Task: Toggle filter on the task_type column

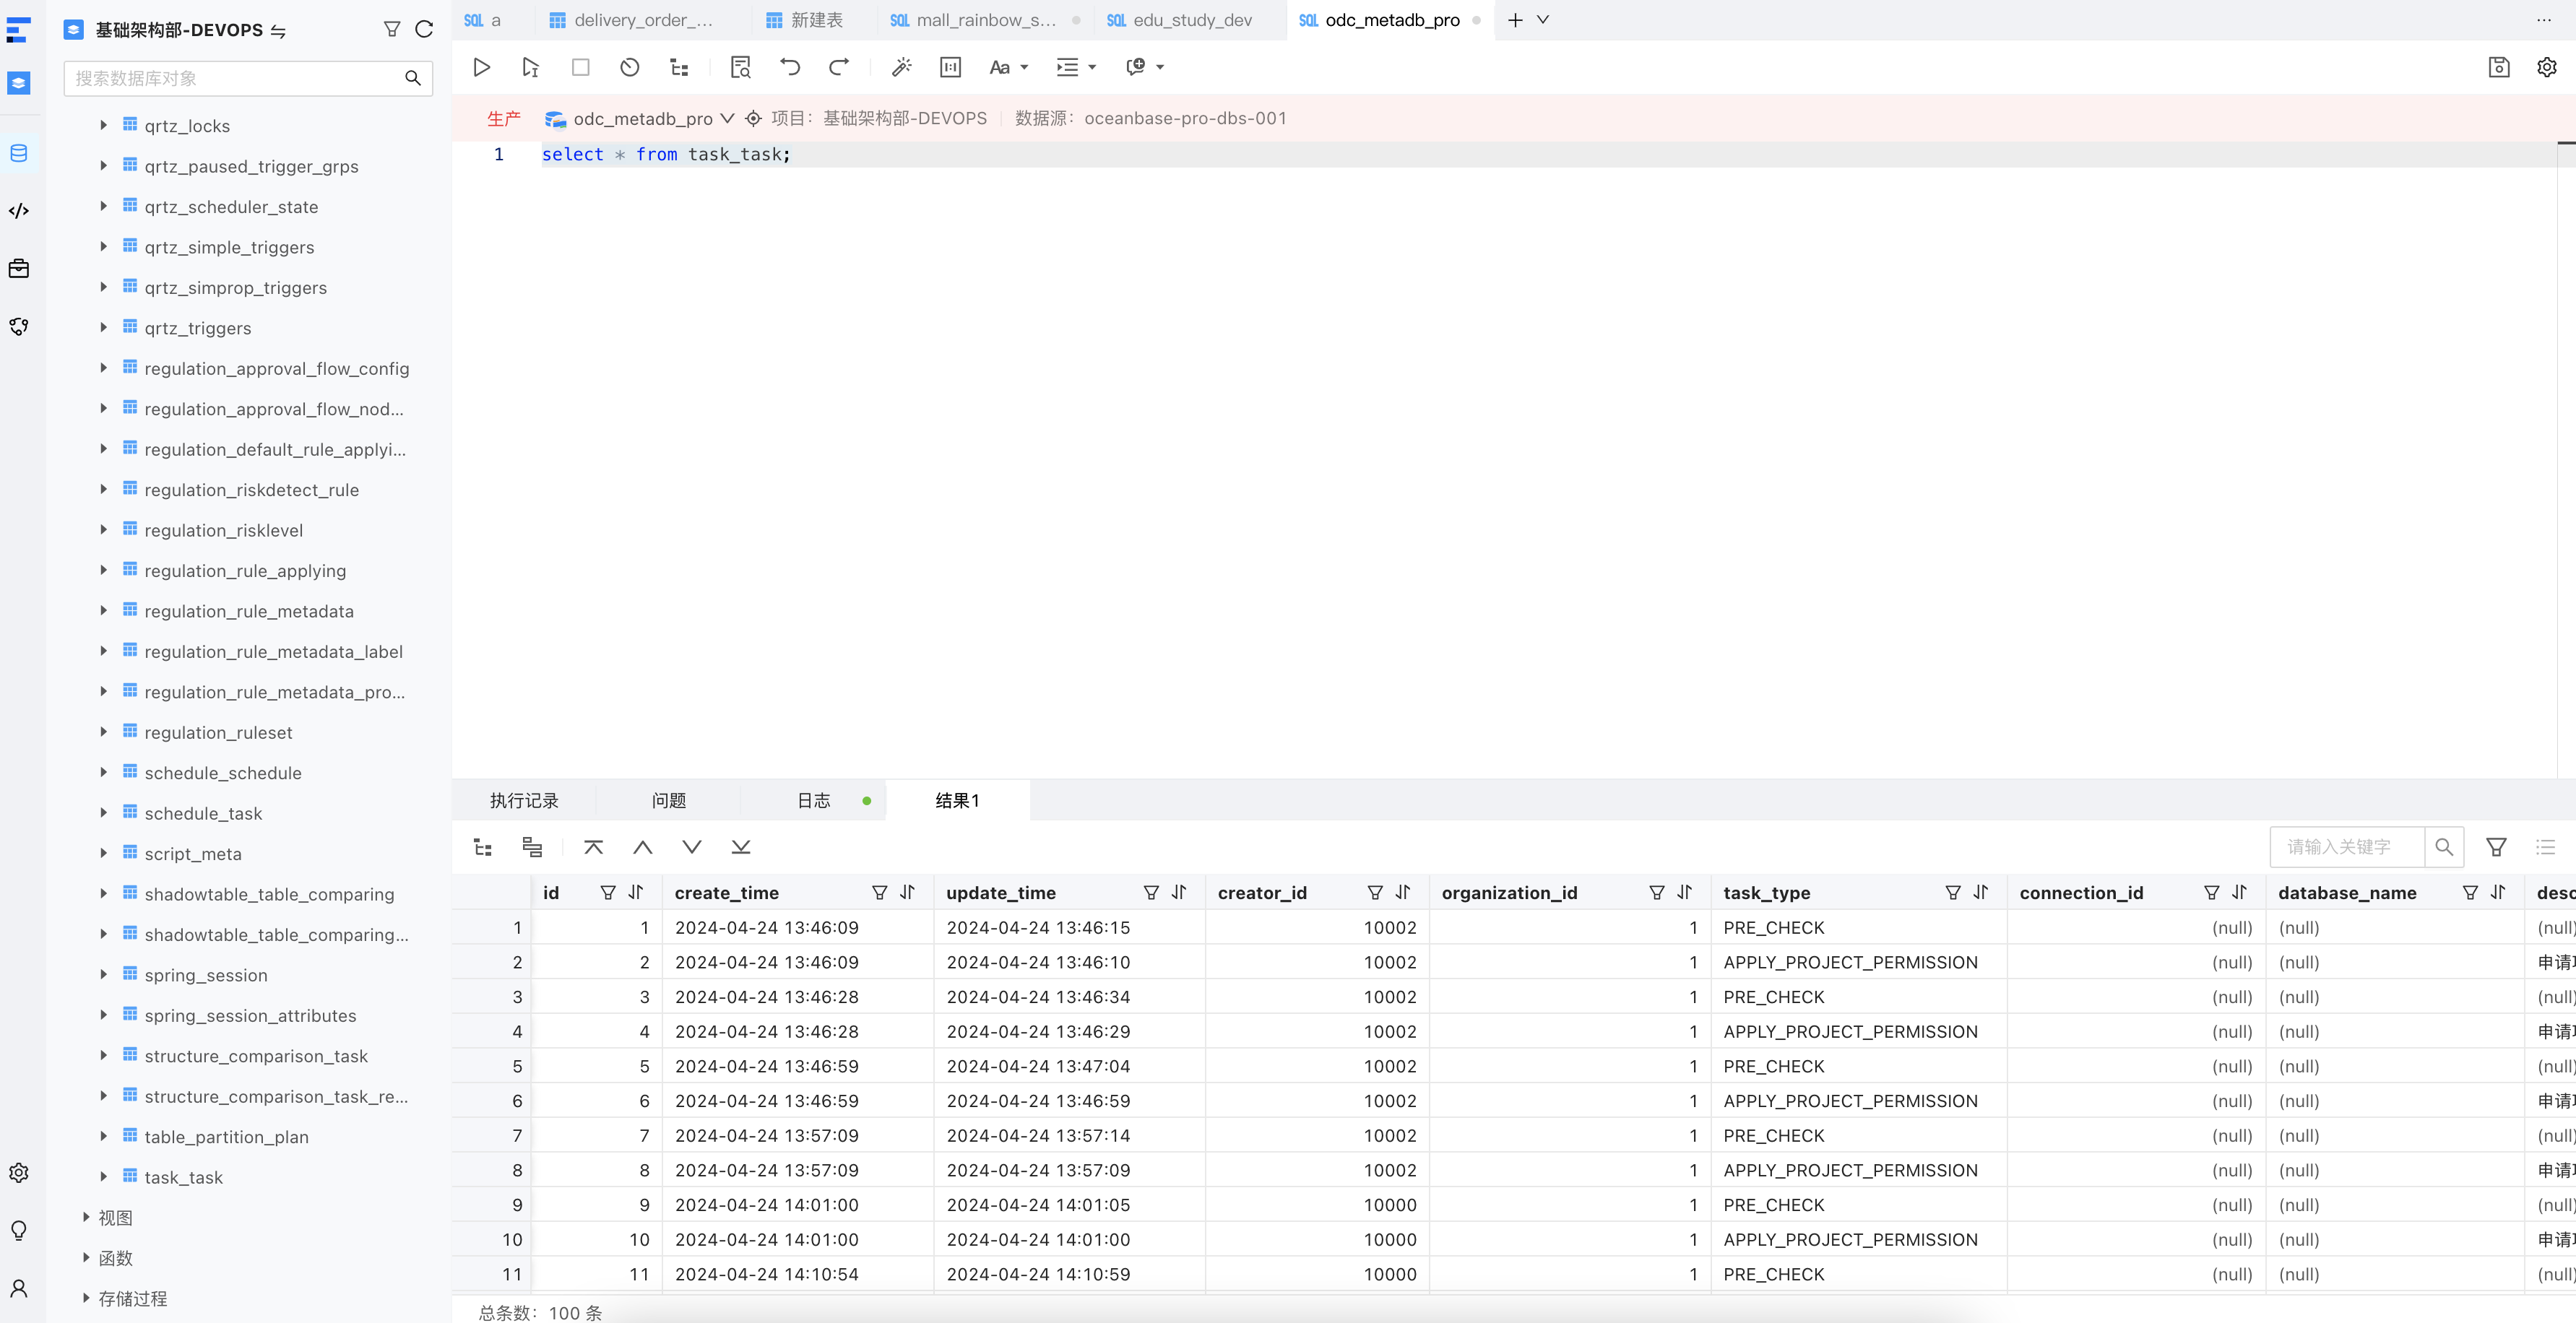Action: 1951,892
